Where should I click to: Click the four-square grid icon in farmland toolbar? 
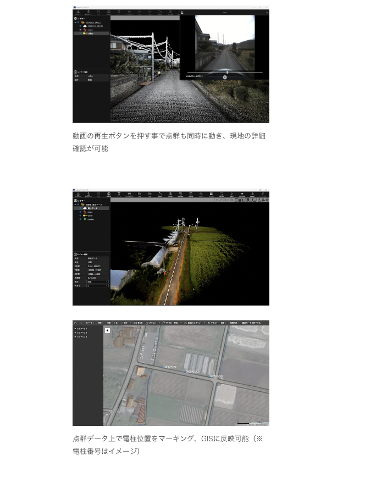[x=211, y=195]
